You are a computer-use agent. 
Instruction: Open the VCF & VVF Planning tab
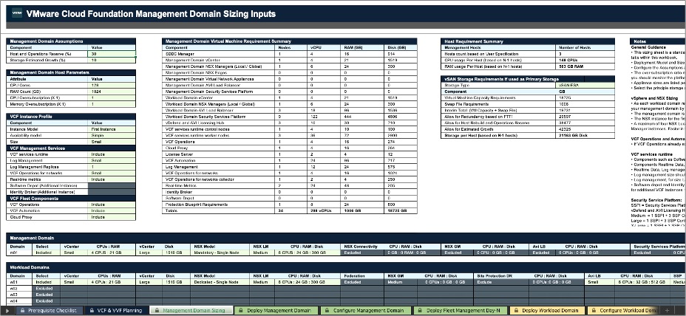[115, 310]
